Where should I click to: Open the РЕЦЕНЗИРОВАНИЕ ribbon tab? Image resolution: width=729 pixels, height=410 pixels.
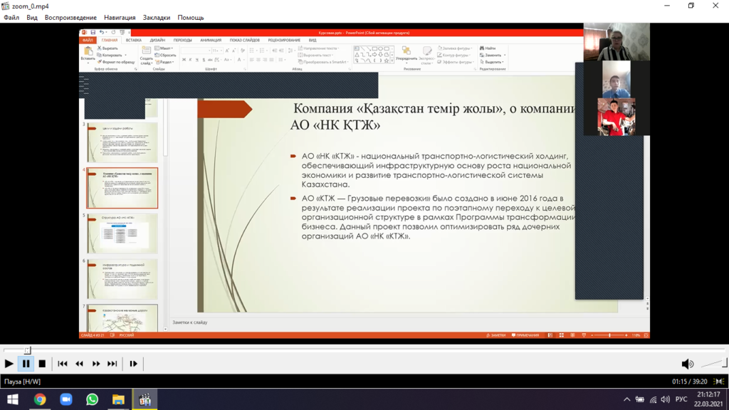tap(284, 41)
